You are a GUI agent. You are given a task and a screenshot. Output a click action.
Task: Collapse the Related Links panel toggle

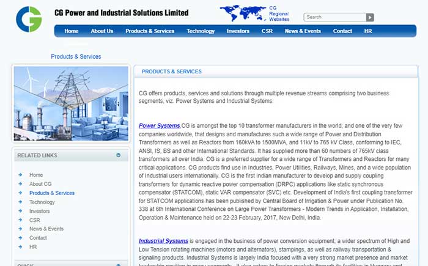point(119,155)
